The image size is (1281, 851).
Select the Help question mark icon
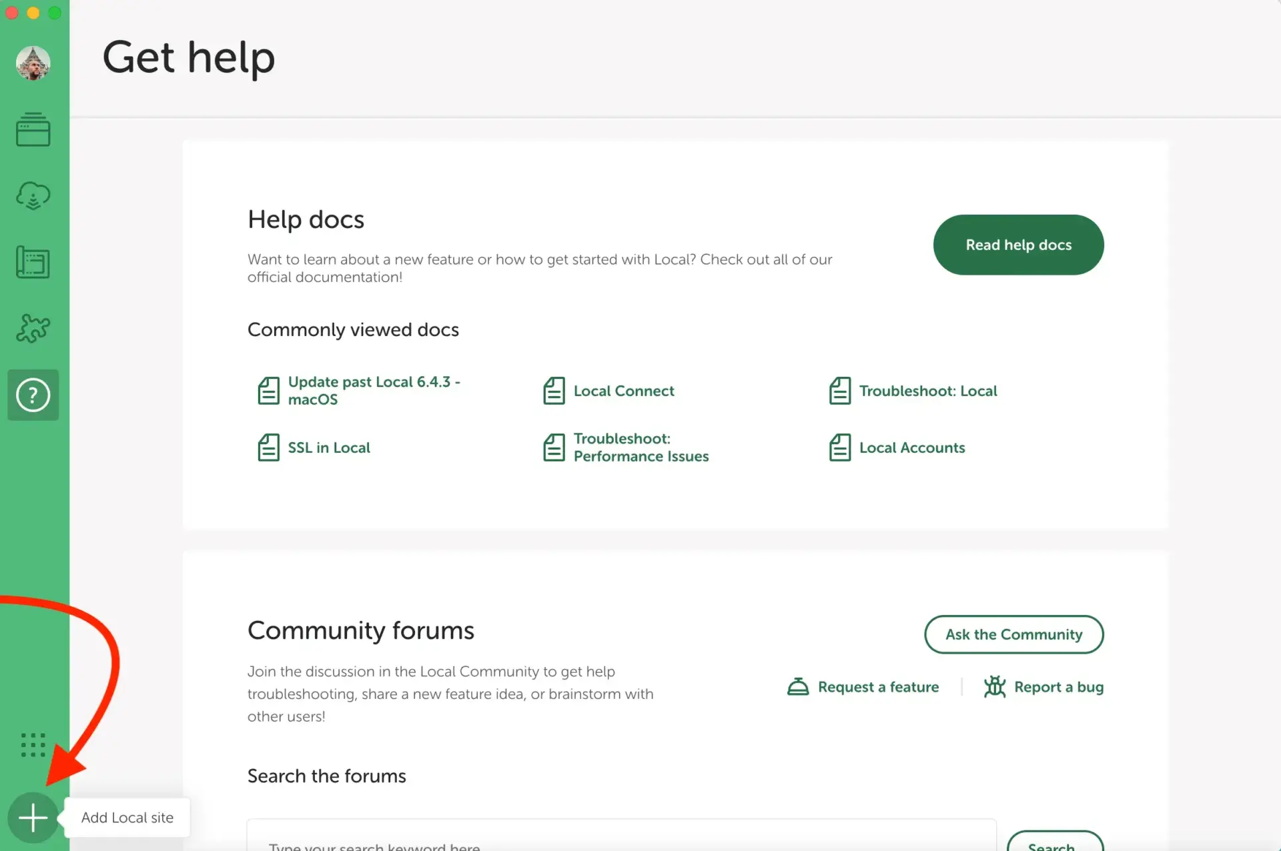pyautogui.click(x=33, y=395)
